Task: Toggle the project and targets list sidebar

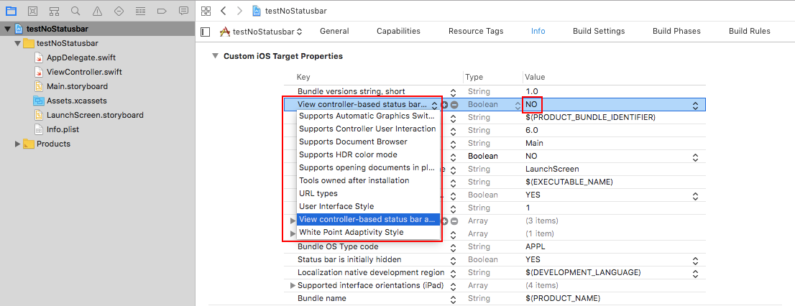Action: click(206, 32)
